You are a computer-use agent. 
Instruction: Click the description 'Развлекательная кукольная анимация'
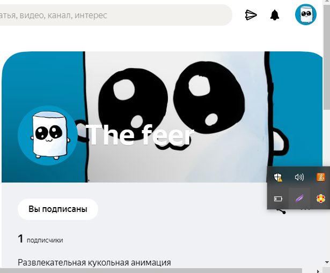94,263
